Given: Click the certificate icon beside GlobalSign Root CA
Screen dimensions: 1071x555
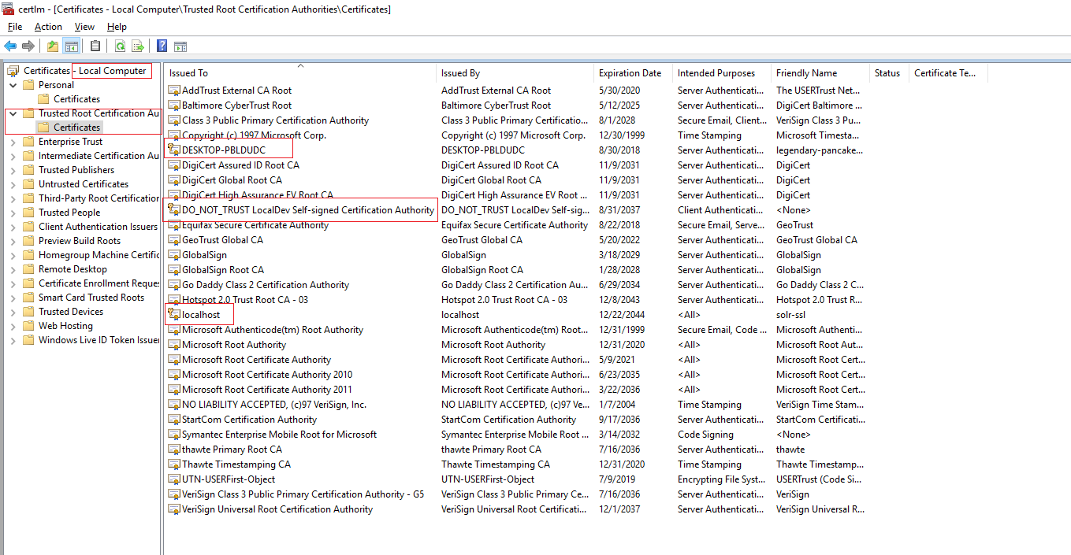Looking at the screenshot, I should point(174,269).
